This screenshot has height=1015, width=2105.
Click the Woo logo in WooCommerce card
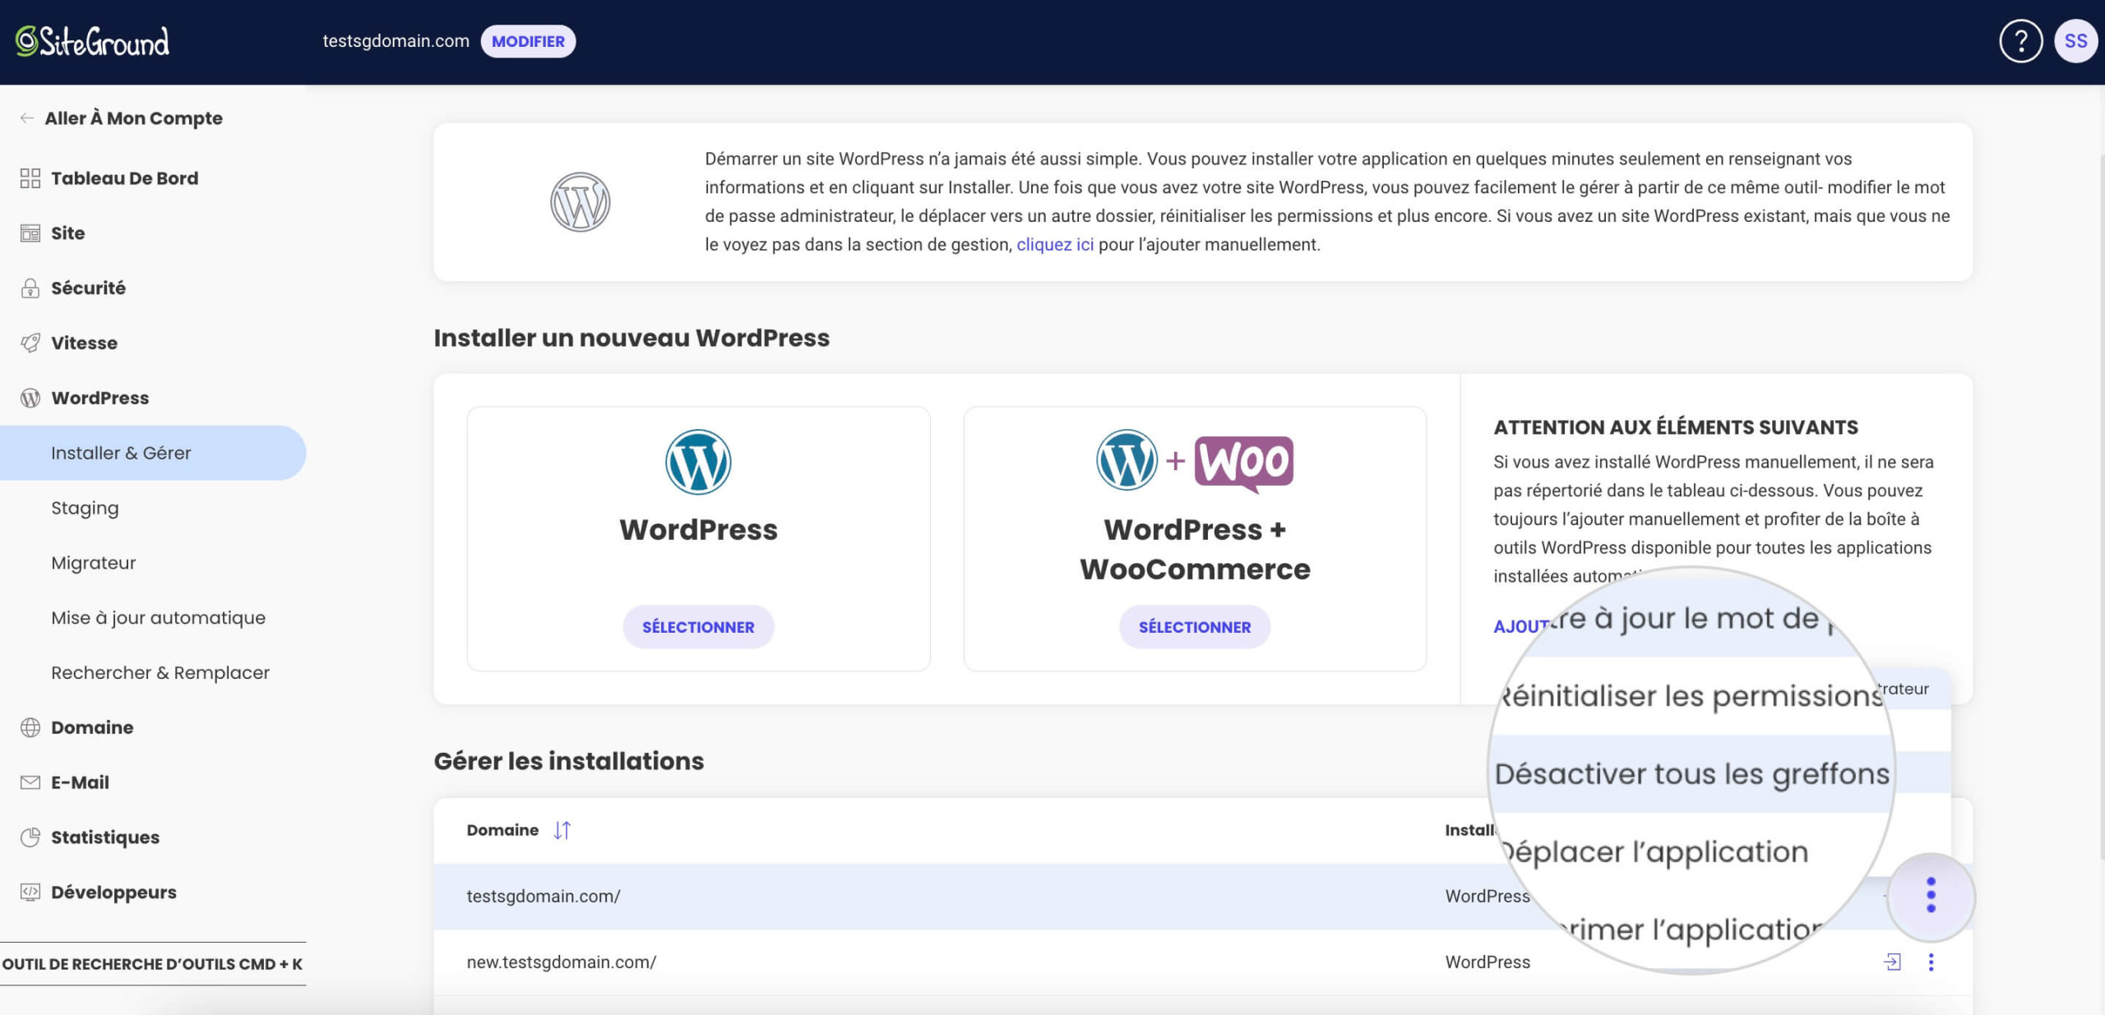click(x=1243, y=464)
